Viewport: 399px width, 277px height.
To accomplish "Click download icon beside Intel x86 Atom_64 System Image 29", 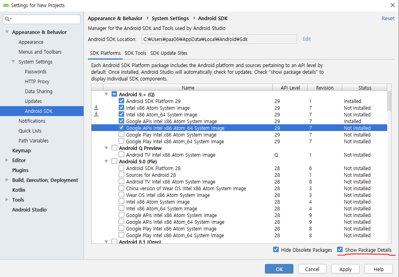I will pos(96,114).
